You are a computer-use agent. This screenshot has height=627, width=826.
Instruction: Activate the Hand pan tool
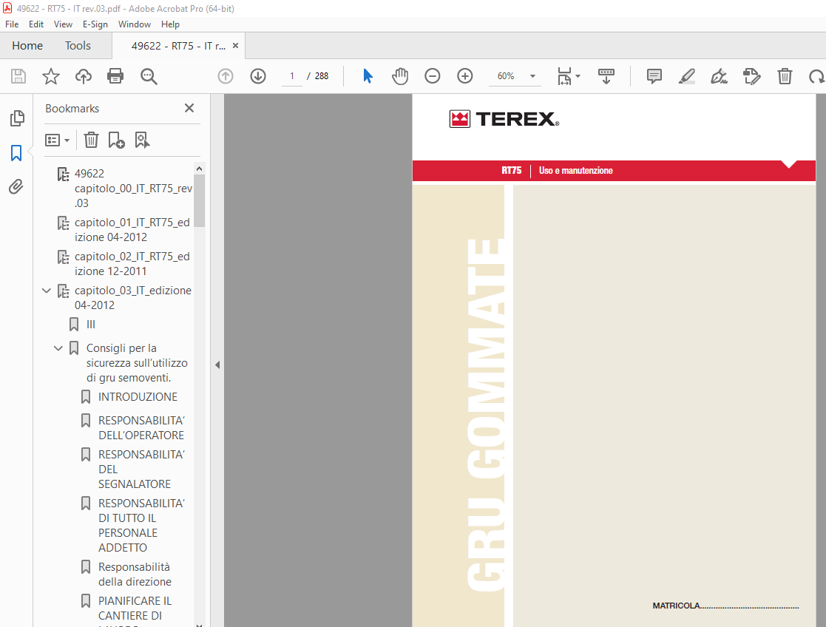point(400,76)
